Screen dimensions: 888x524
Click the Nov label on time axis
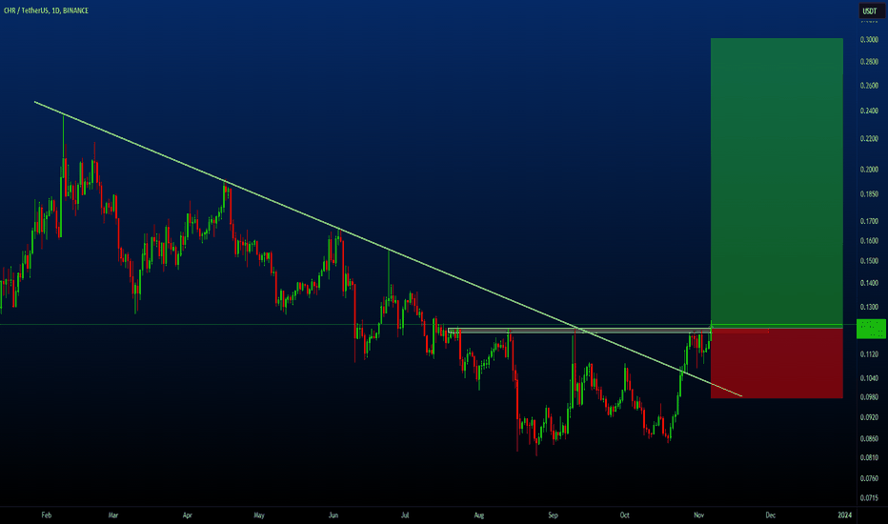pos(698,515)
